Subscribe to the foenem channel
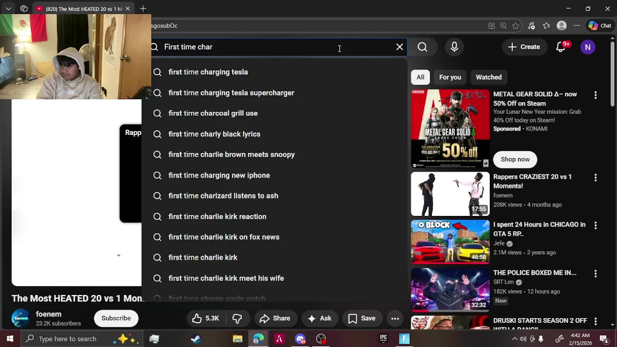 click(x=116, y=318)
